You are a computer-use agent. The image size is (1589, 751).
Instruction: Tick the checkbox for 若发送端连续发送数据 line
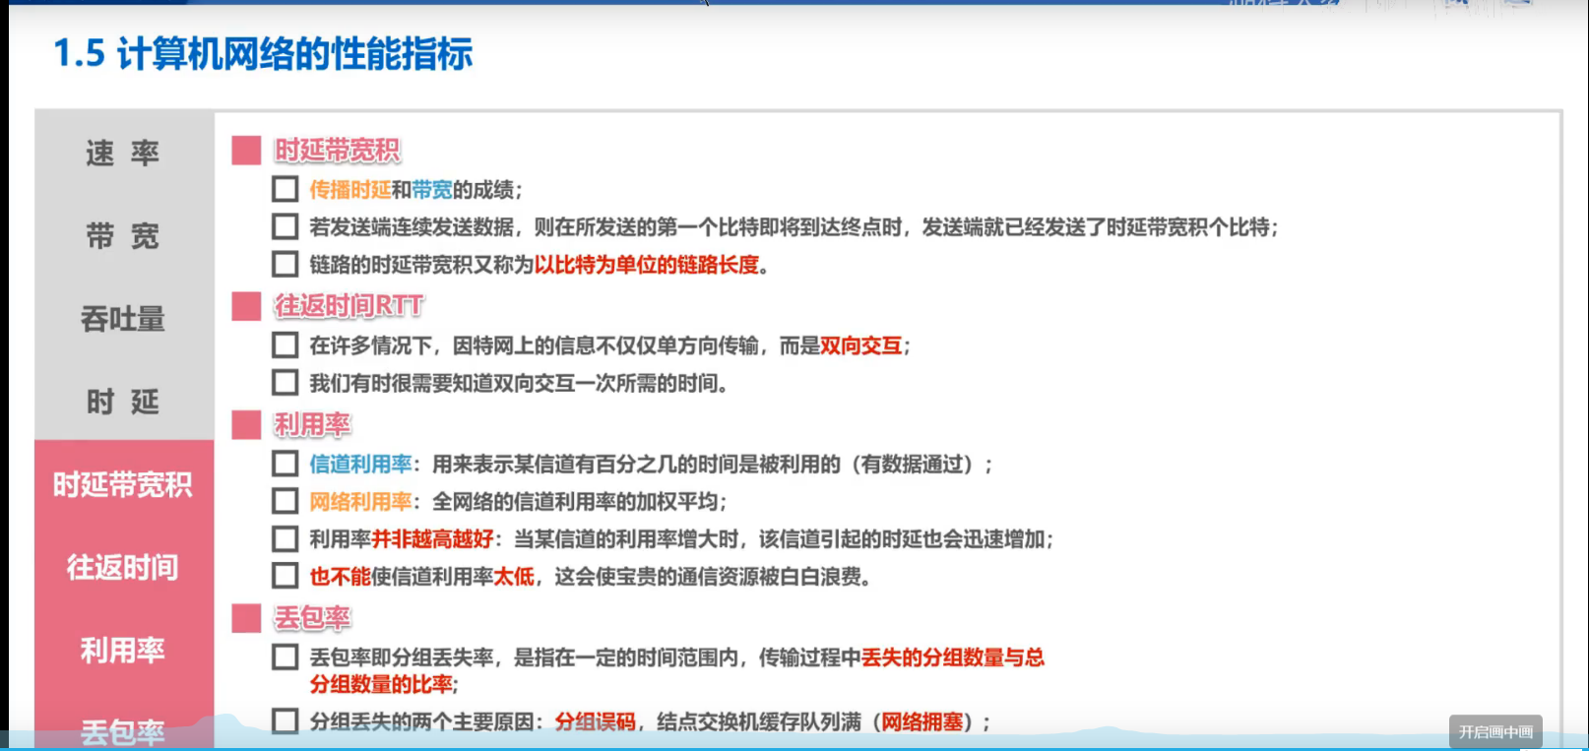(285, 226)
